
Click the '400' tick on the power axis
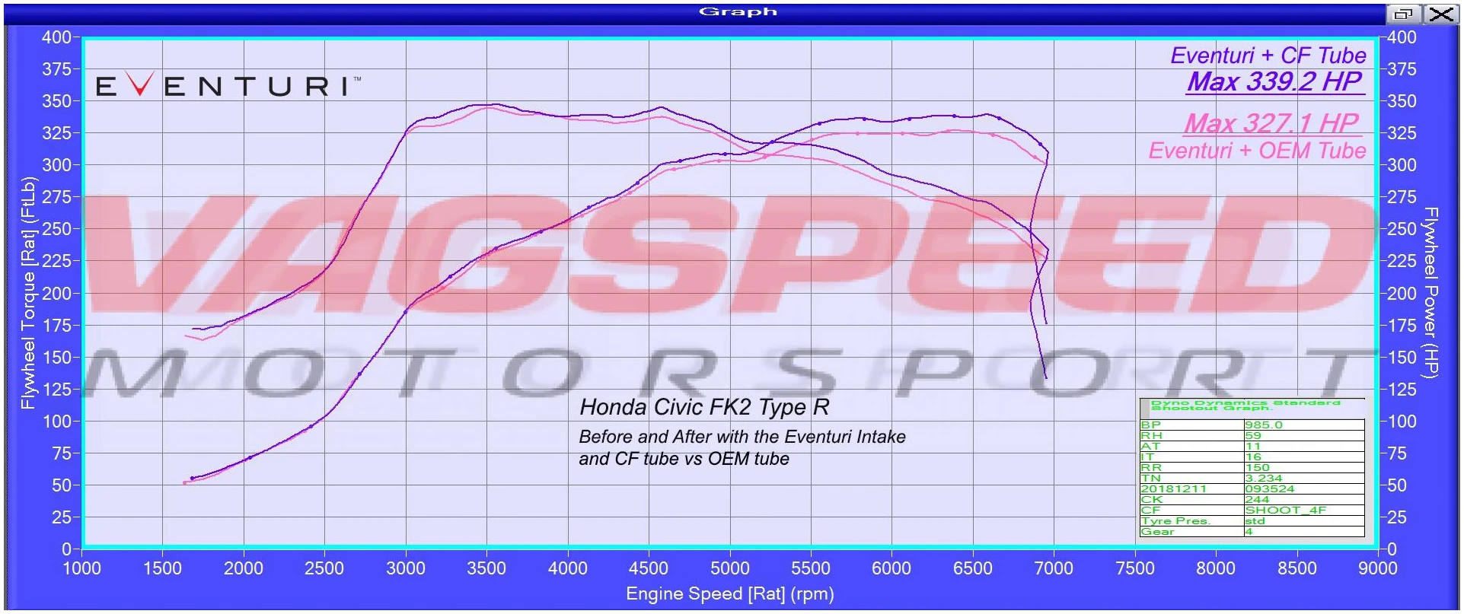coord(1402,37)
